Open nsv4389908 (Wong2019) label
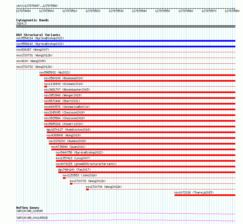Viewport: 243px width, 224px height. click(x=64, y=135)
